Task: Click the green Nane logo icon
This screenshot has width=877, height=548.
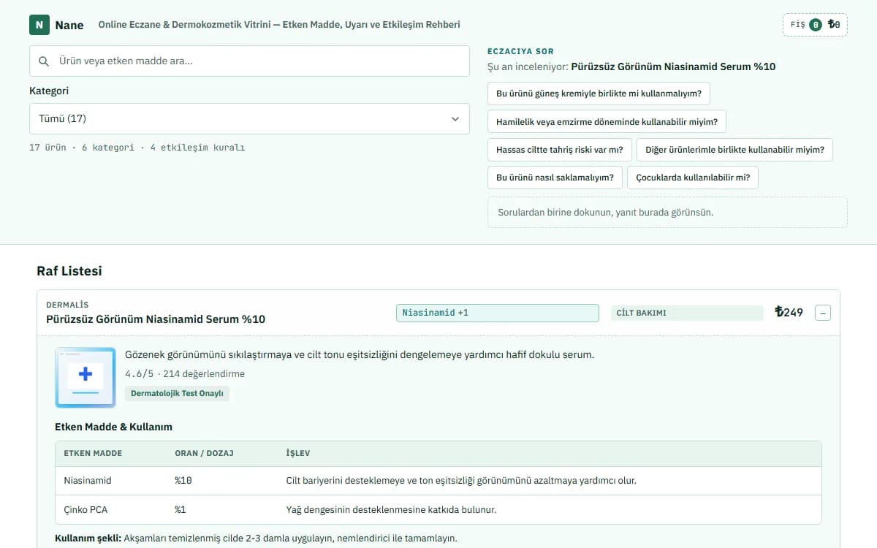Action: [39, 25]
